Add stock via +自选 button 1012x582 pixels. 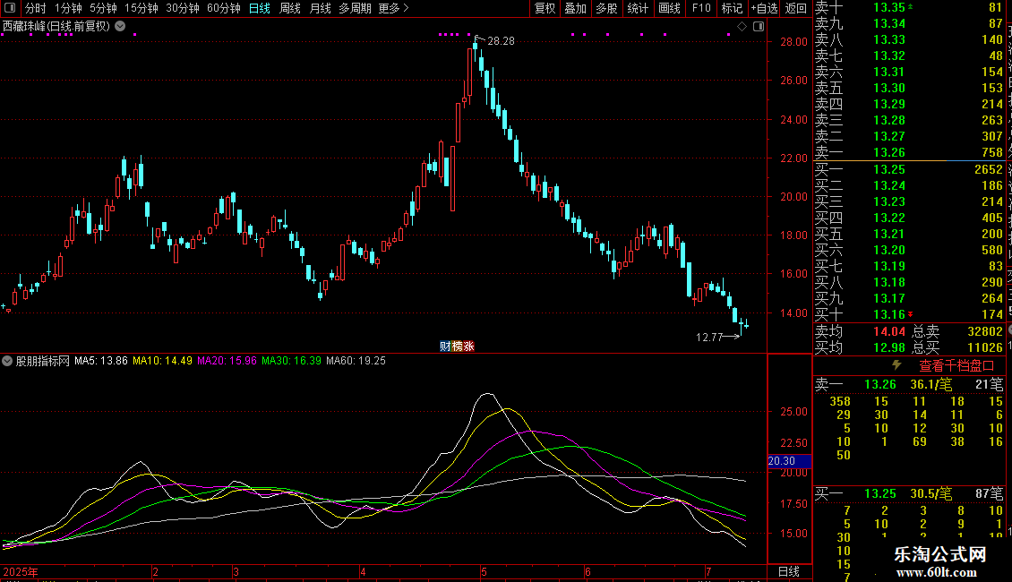pyautogui.click(x=764, y=8)
